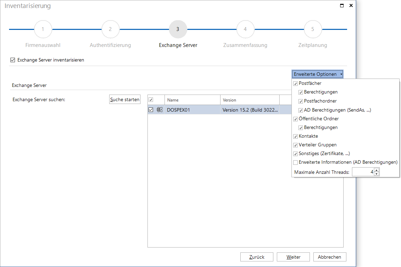401x267 pixels.
Task: Toggle AD Berechtigungen (SendAs, ...) checkbox
Action: pos(301,111)
